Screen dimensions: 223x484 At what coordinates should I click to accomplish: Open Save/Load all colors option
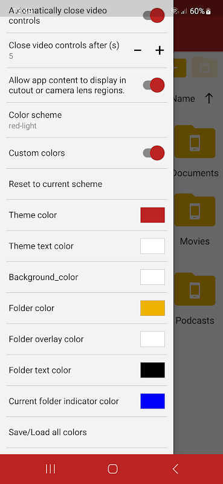86,432
